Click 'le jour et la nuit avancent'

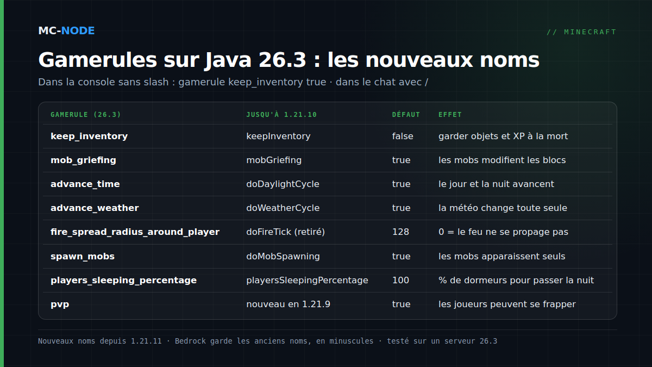click(496, 184)
